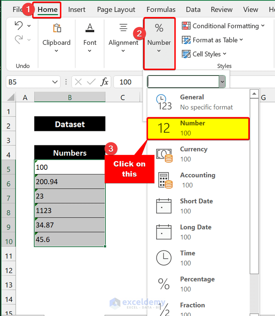Click the Numbers header cell
The width and height of the screenshot is (275, 316).
(x=70, y=152)
